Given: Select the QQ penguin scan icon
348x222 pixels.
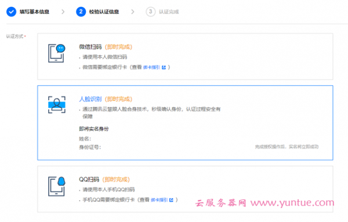Looking at the screenshot, I should [x=57, y=186].
